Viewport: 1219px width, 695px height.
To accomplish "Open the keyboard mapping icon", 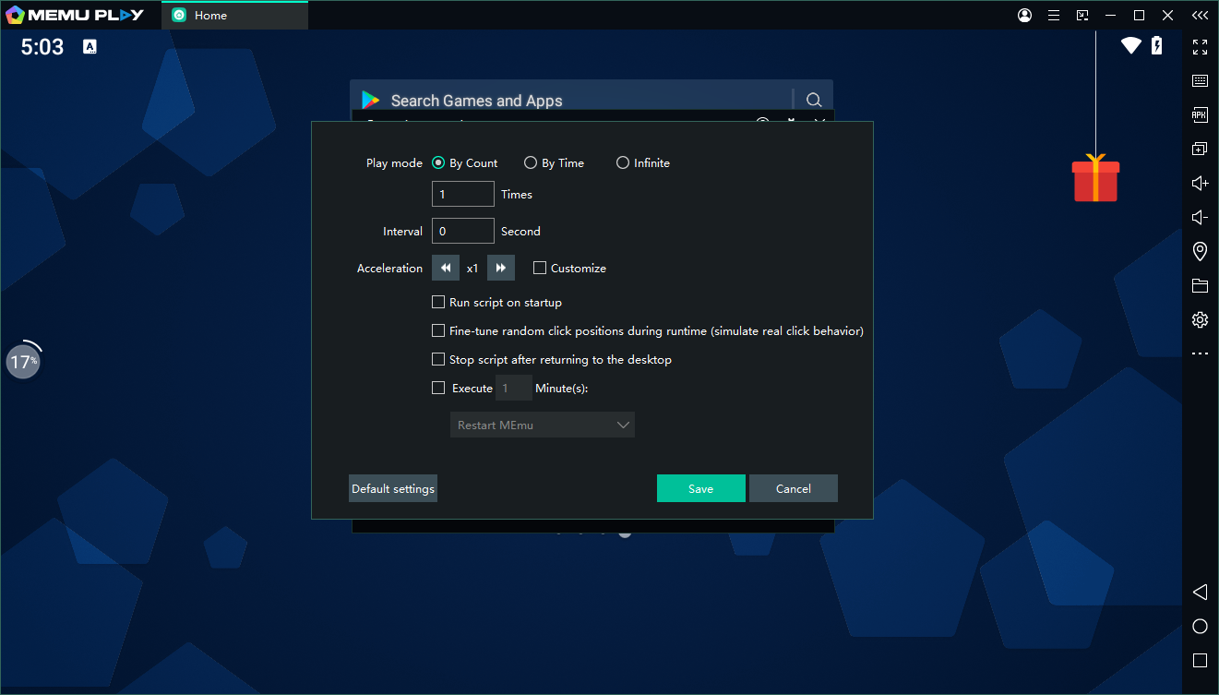I will [x=1200, y=81].
